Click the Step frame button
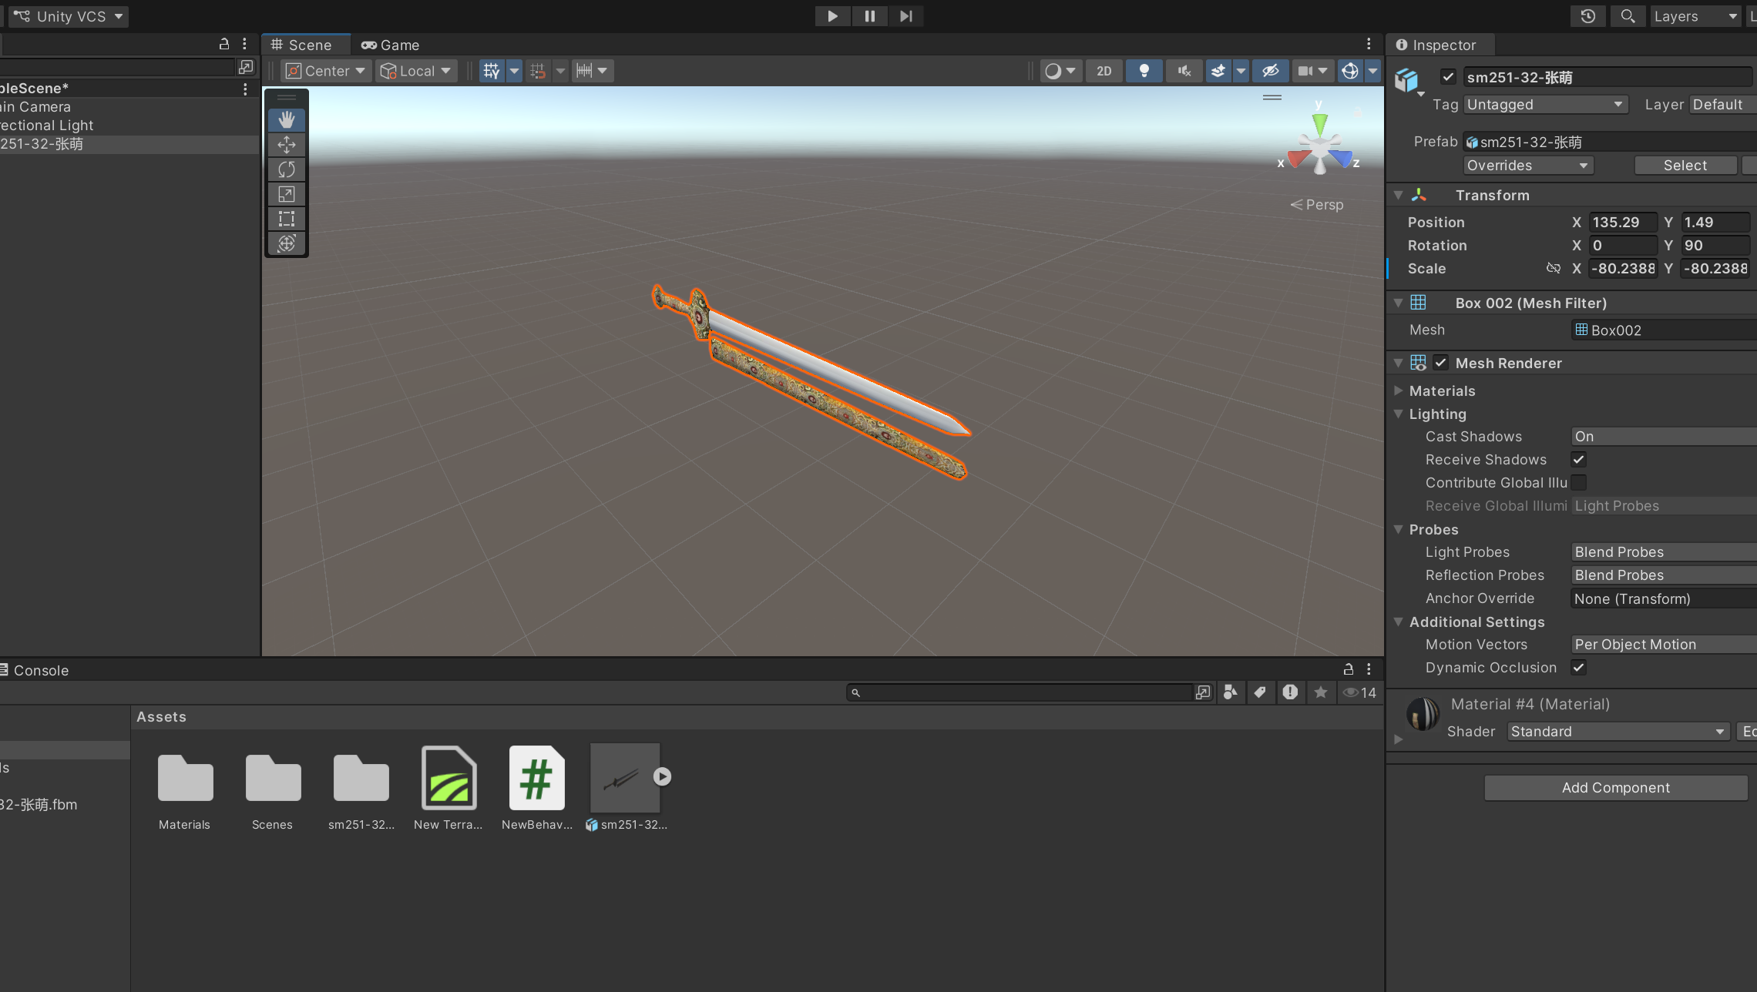1757x992 pixels. (x=905, y=16)
